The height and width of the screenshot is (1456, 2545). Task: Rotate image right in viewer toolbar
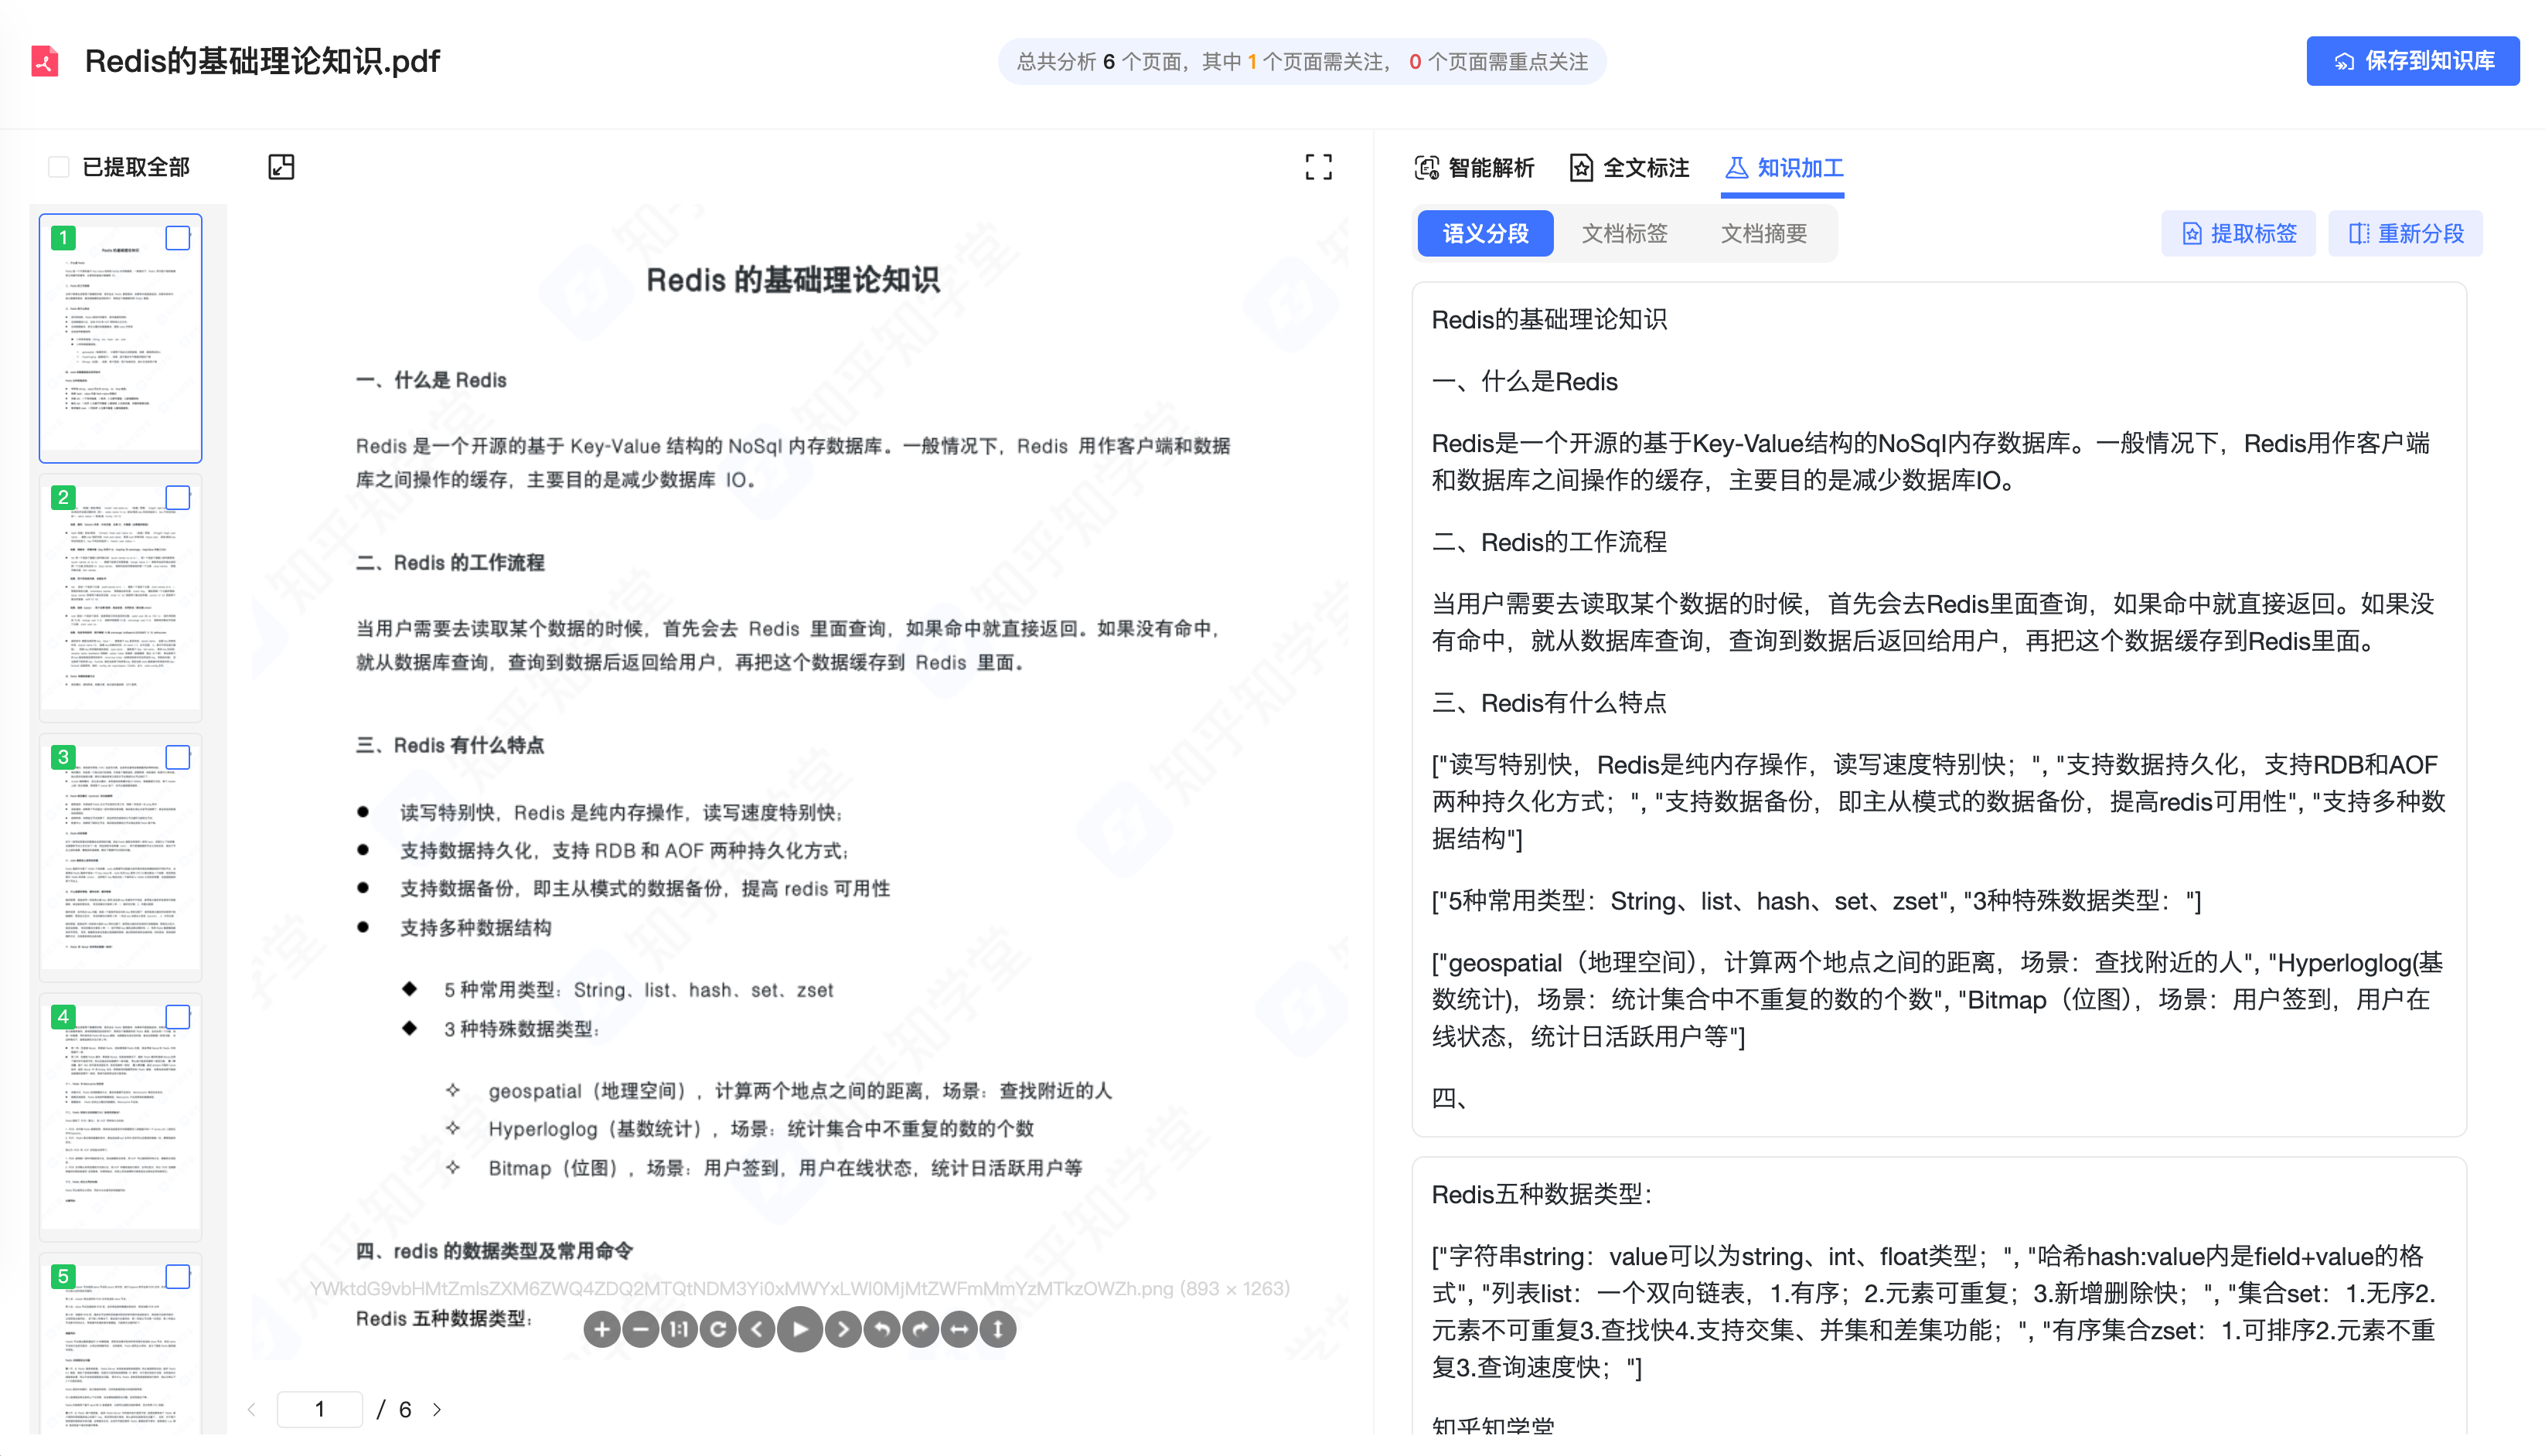pos(920,1329)
